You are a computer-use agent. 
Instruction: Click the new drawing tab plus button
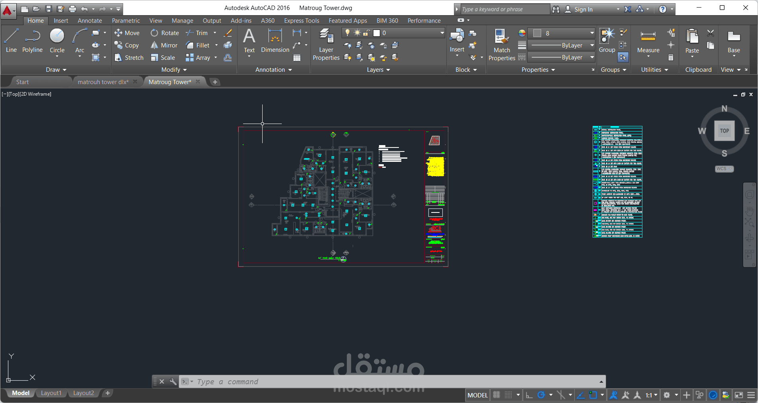coord(215,82)
